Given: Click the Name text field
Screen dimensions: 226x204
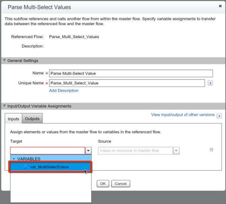Looking at the screenshot, I should [x=131, y=73].
